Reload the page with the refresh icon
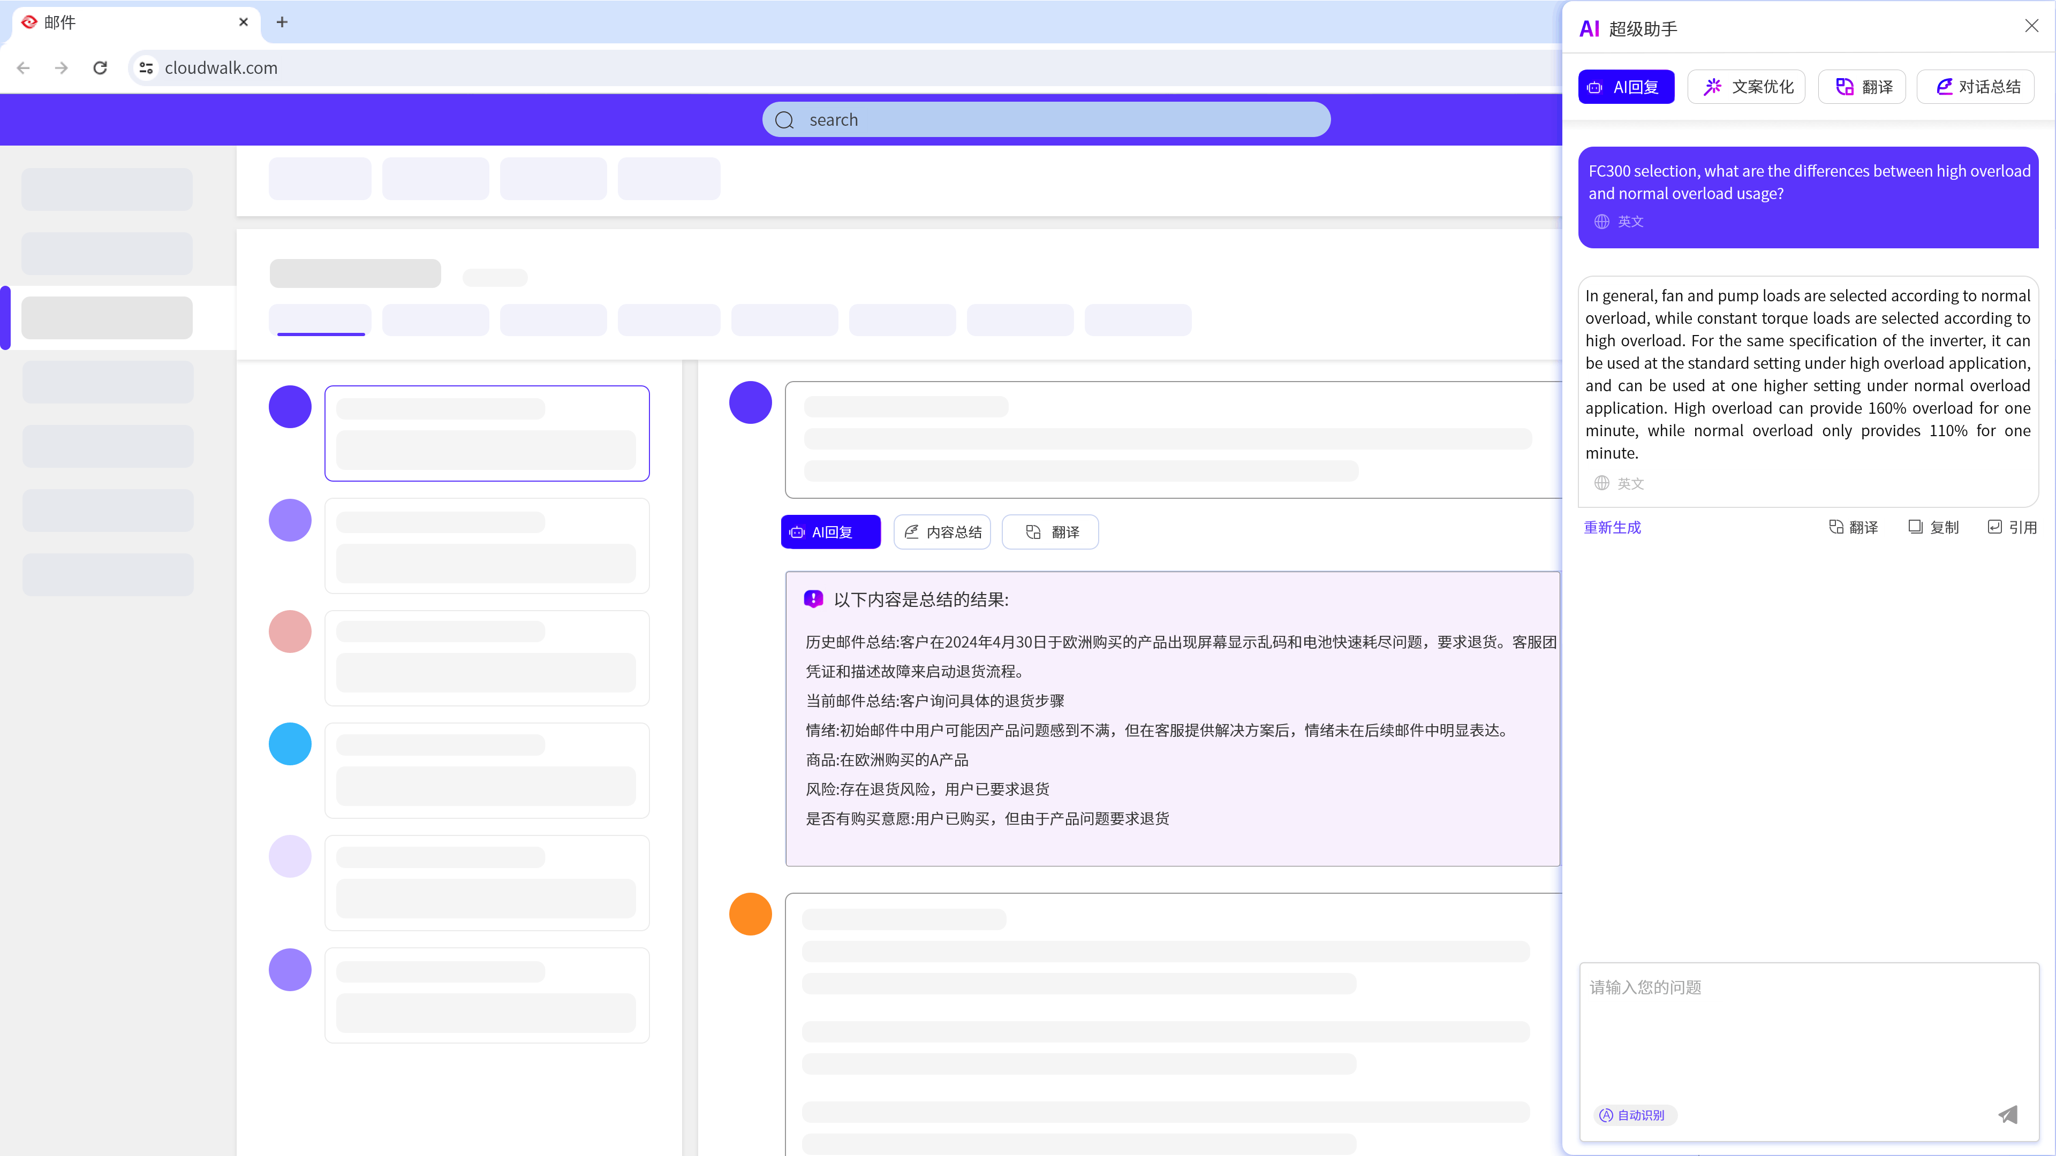This screenshot has height=1156, width=2056. coord(100,68)
